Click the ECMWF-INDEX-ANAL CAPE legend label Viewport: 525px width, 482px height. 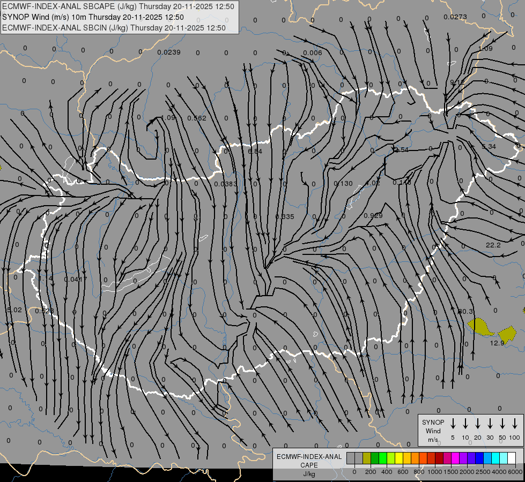tap(309, 461)
